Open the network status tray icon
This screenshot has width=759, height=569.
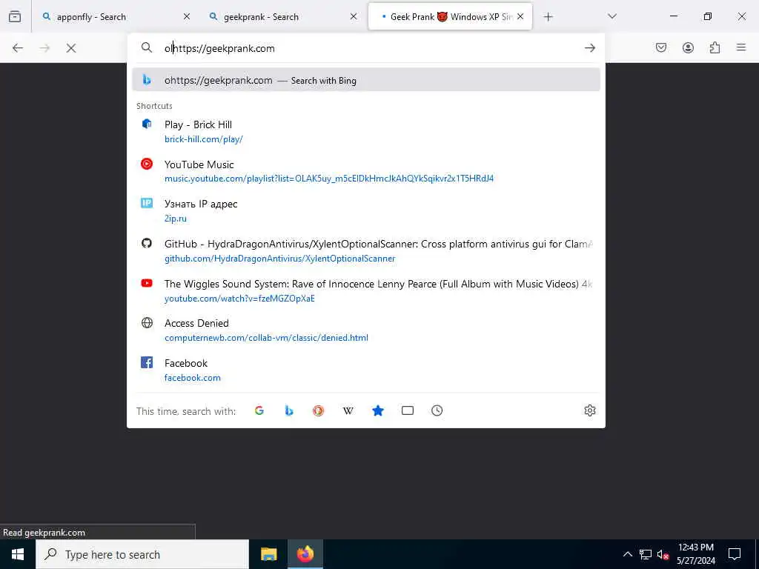click(646, 554)
